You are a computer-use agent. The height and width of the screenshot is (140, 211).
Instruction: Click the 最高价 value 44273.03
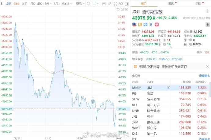pos(148,32)
